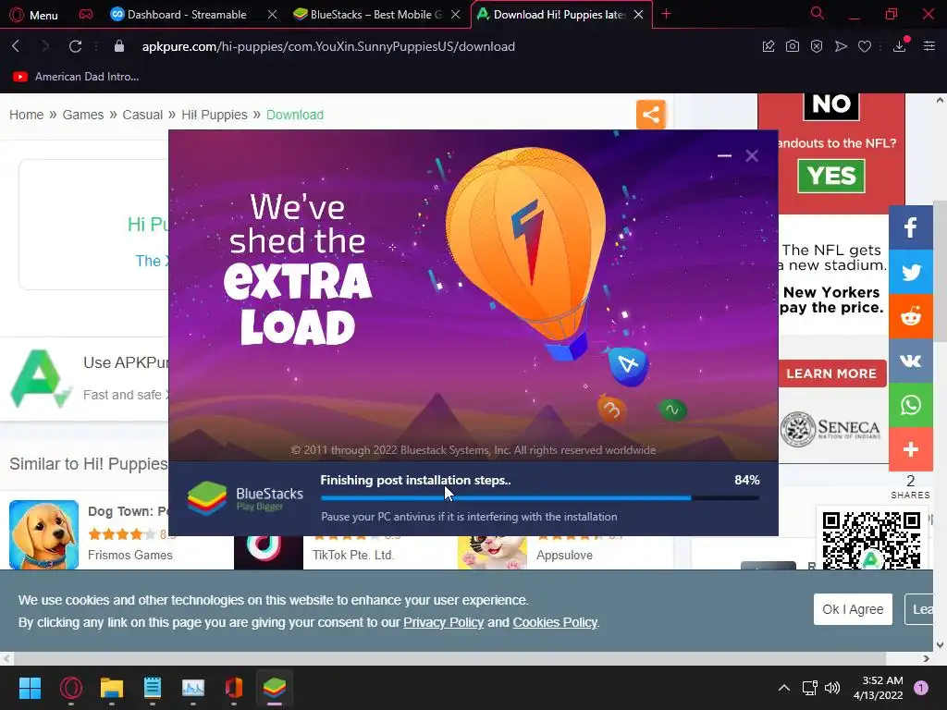Open the Opera Menu button
This screenshot has width=947, height=710.
pos(34,15)
